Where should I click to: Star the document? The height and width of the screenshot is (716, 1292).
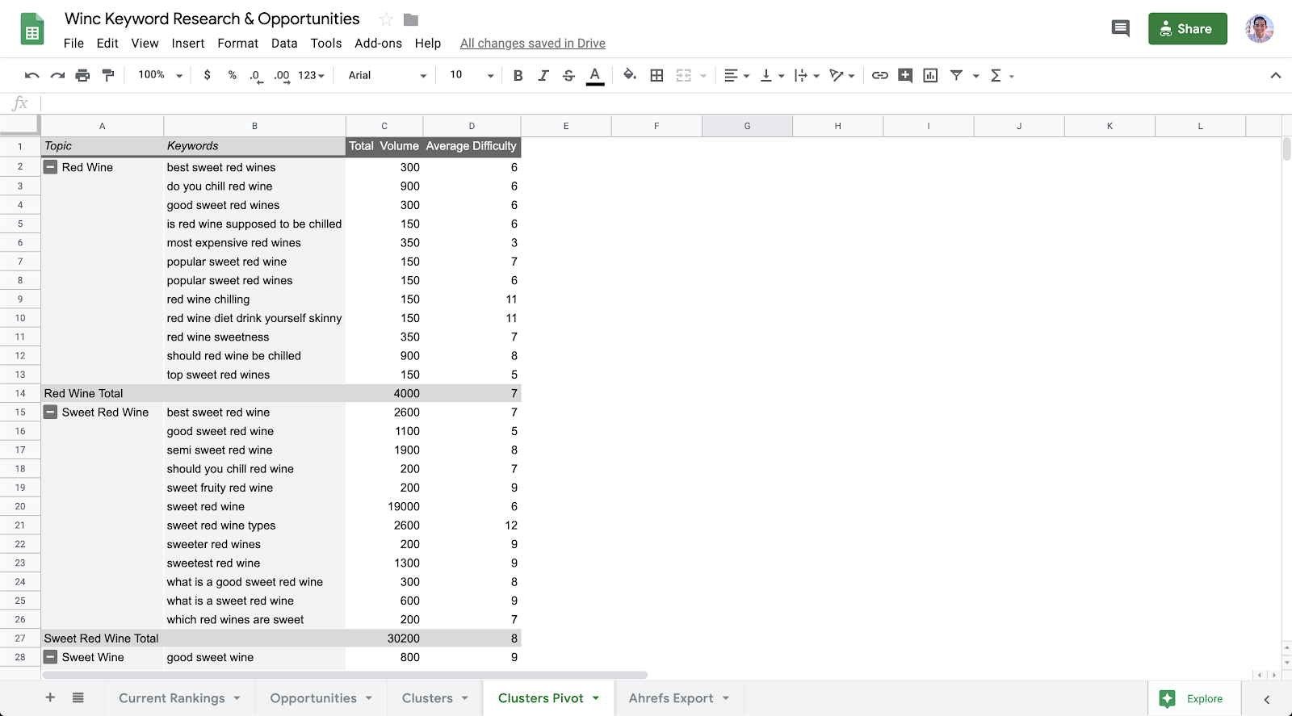[x=386, y=19]
